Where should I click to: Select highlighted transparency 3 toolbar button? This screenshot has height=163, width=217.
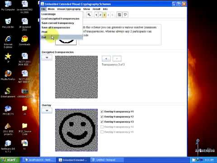coord(104,15)
